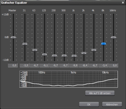Click 'Alle auf 0 dB setzen' button
Screen dimensions: 126x109
pyautogui.click(x=100, y=93)
